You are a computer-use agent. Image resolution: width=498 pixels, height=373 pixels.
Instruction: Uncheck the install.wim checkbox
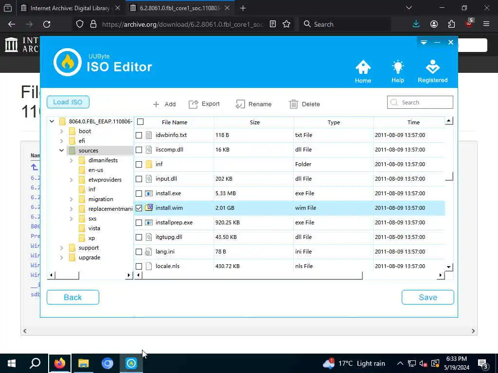coord(139,208)
